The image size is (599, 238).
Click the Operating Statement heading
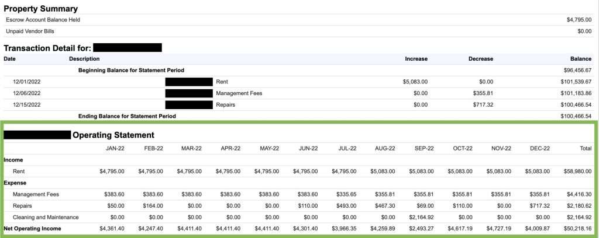tap(113, 135)
